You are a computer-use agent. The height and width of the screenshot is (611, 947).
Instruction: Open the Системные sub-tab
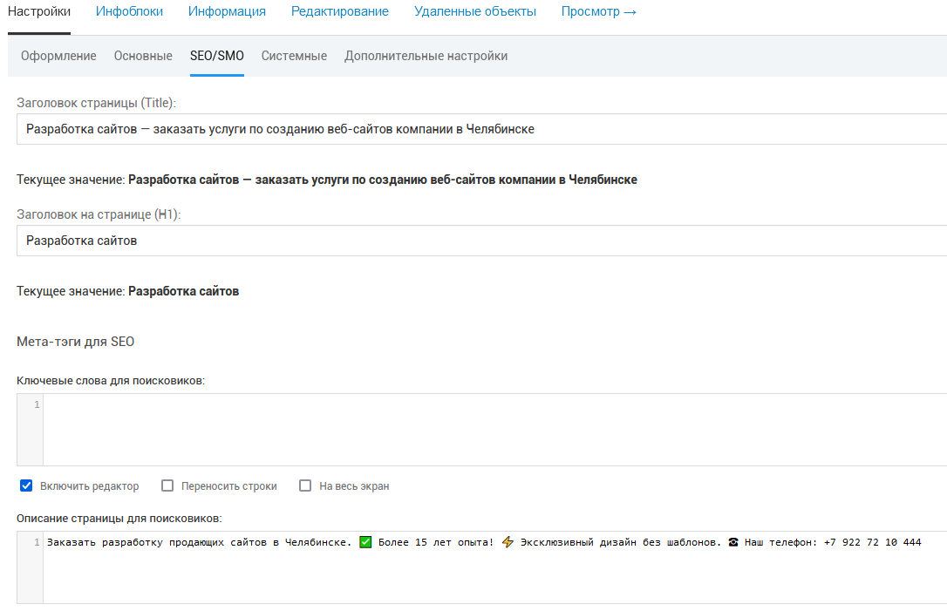[x=294, y=56]
